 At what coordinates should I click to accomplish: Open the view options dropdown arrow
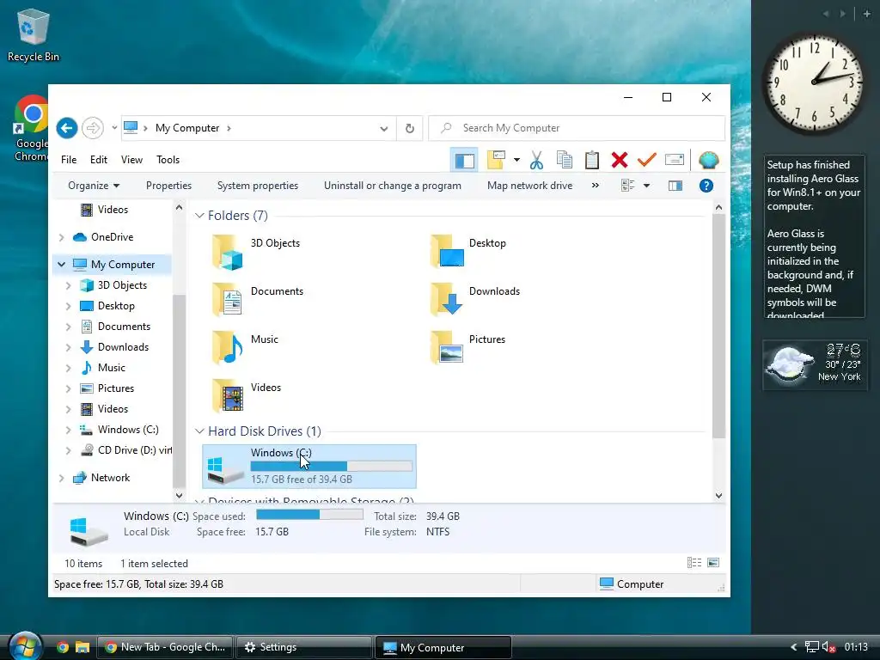pyautogui.click(x=646, y=186)
